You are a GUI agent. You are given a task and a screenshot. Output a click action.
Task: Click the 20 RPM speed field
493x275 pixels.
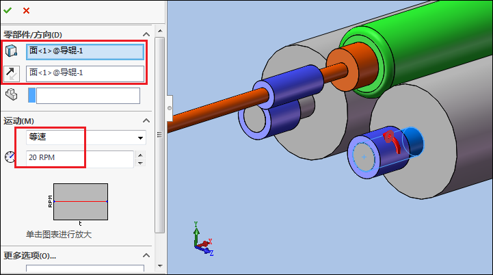tap(80, 158)
